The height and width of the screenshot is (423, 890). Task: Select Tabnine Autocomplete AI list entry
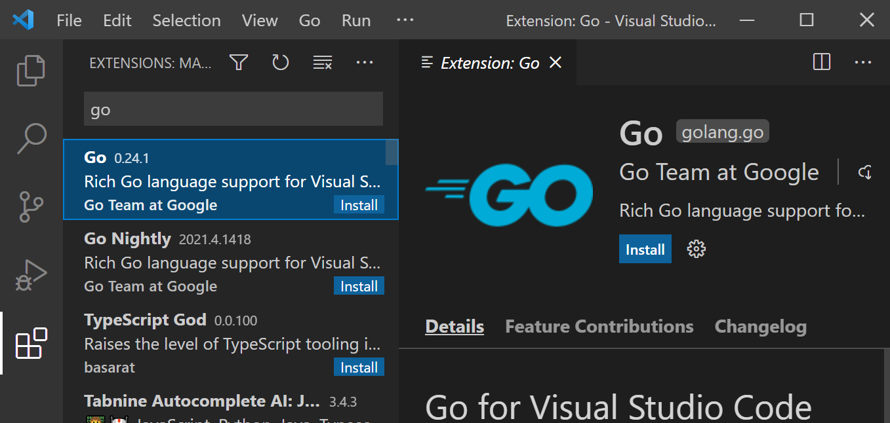coord(231,403)
